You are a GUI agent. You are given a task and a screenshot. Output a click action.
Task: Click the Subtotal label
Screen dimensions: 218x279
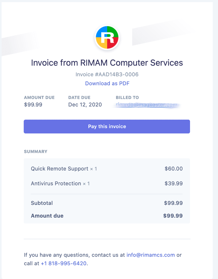42,203
